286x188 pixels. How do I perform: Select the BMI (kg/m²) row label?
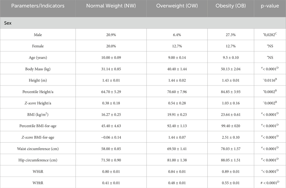[38, 114]
